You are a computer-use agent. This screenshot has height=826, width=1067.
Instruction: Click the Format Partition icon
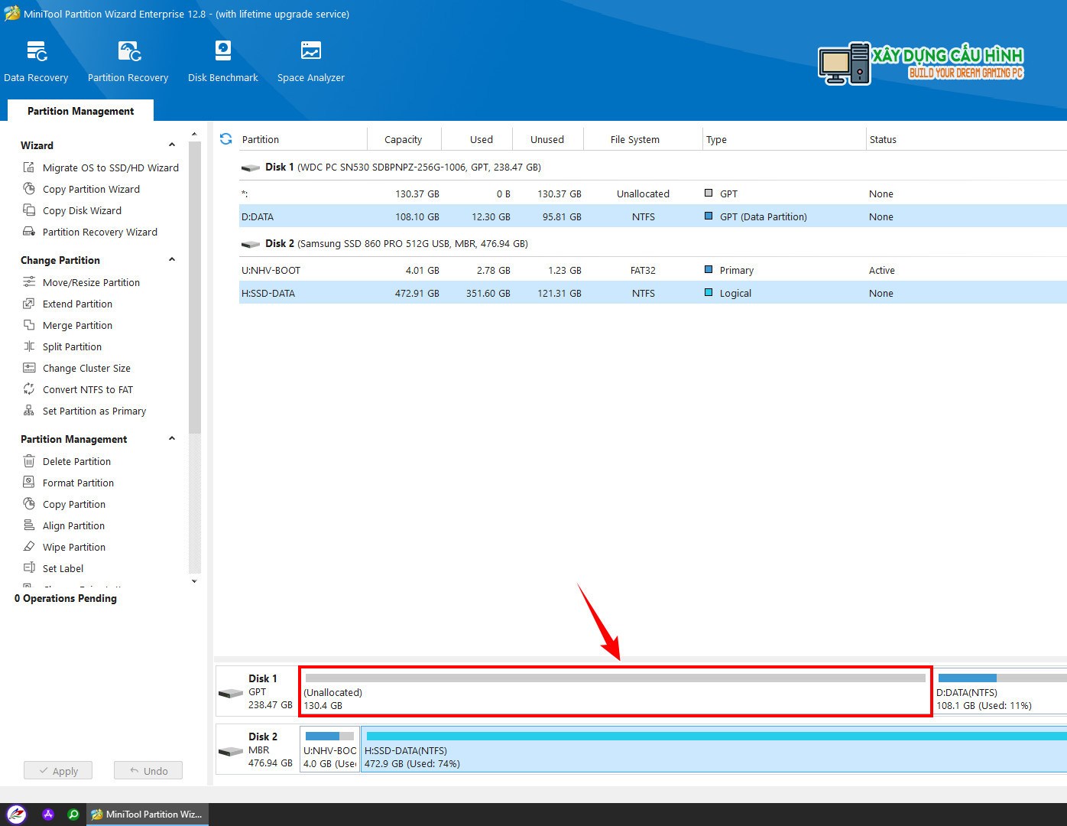click(x=29, y=483)
